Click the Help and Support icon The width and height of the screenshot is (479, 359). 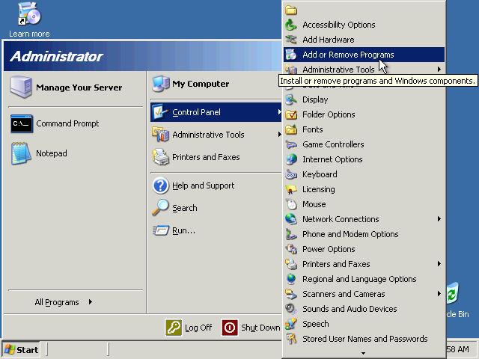(160, 185)
